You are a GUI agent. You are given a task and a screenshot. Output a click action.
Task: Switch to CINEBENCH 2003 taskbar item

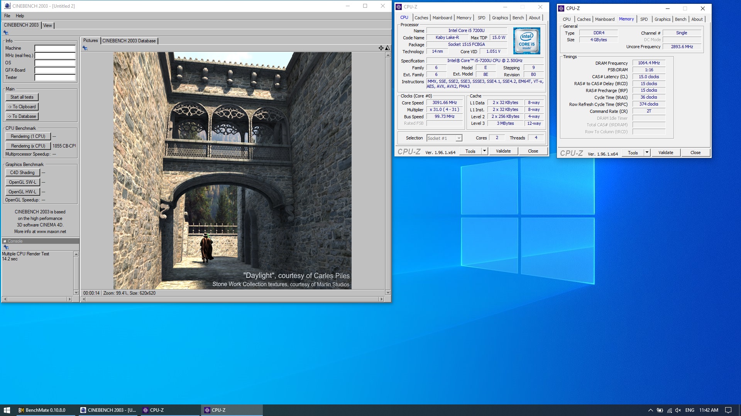(108, 410)
